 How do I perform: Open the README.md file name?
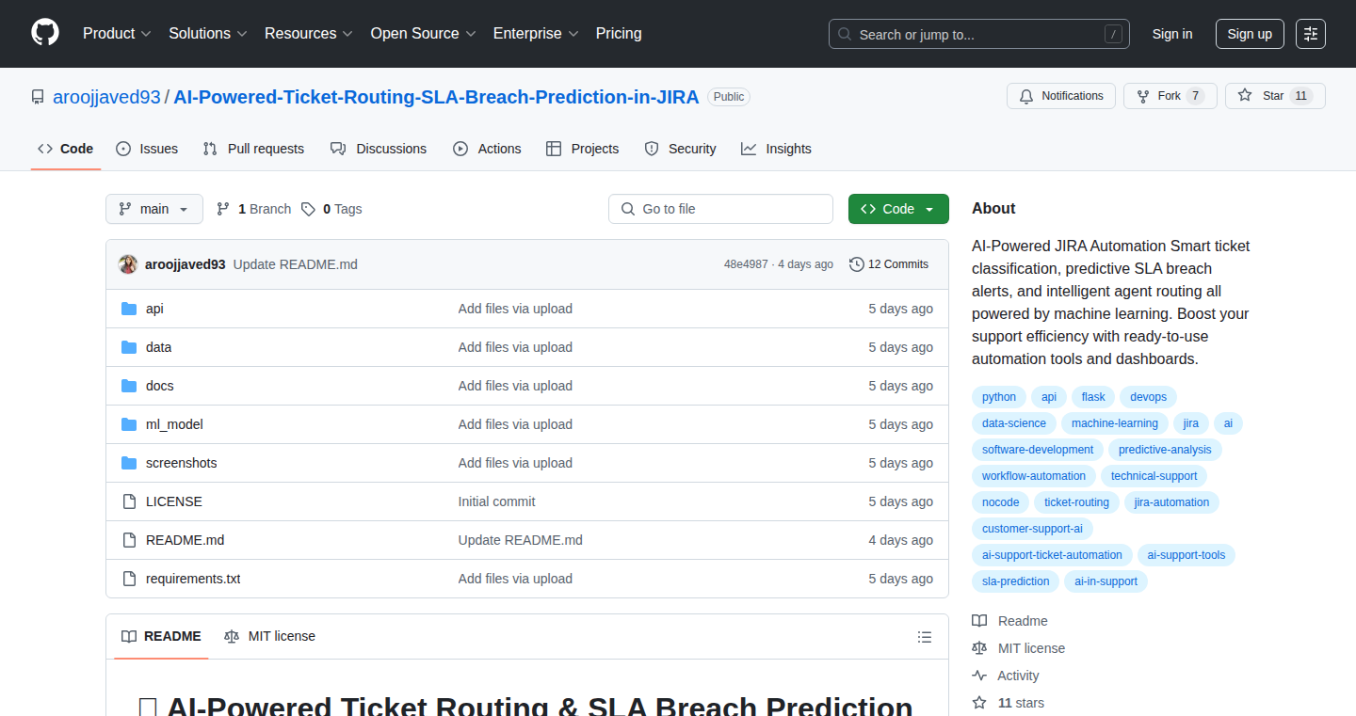186,540
